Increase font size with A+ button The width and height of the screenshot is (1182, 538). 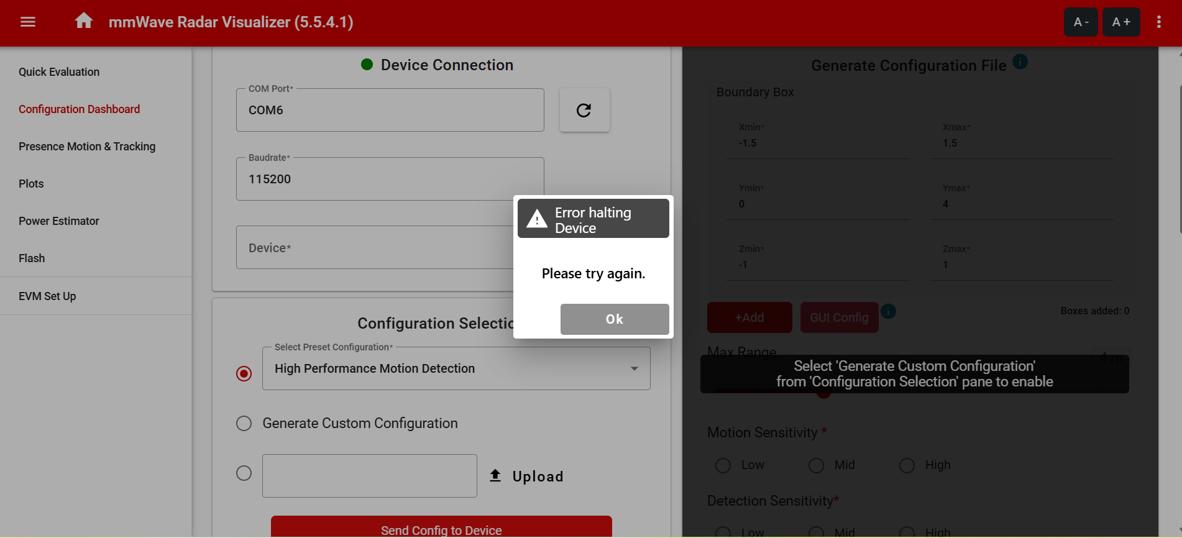point(1121,22)
